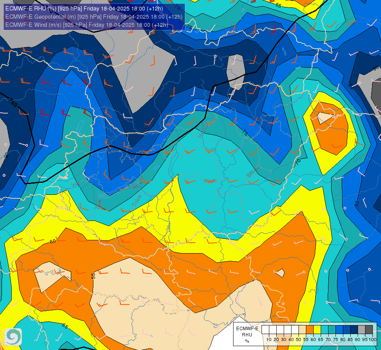The height and width of the screenshot is (350, 381).
Task: Click the beige 50–55% legend swatch
Action: point(302,329)
